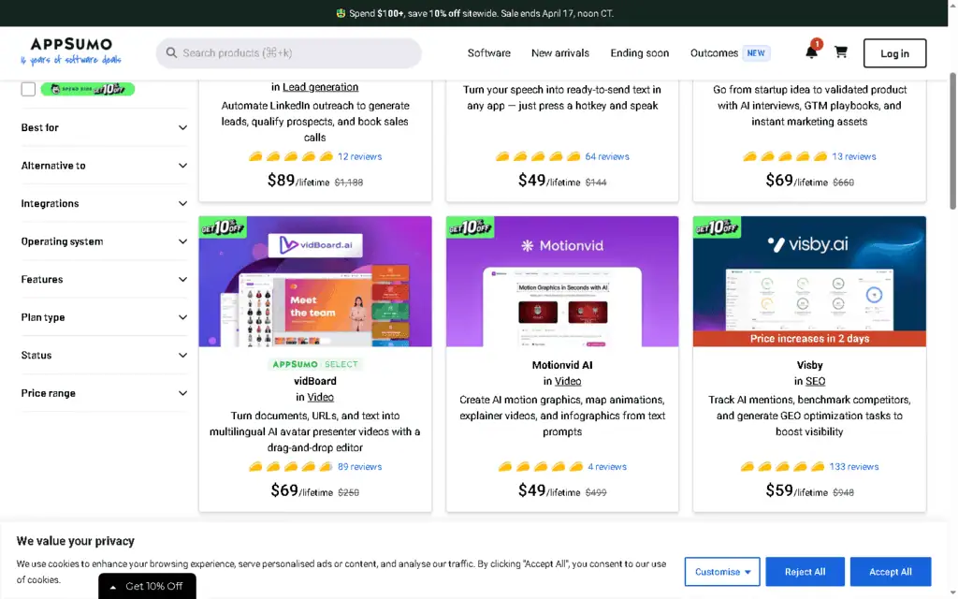Click the search magnifier icon

point(172,53)
